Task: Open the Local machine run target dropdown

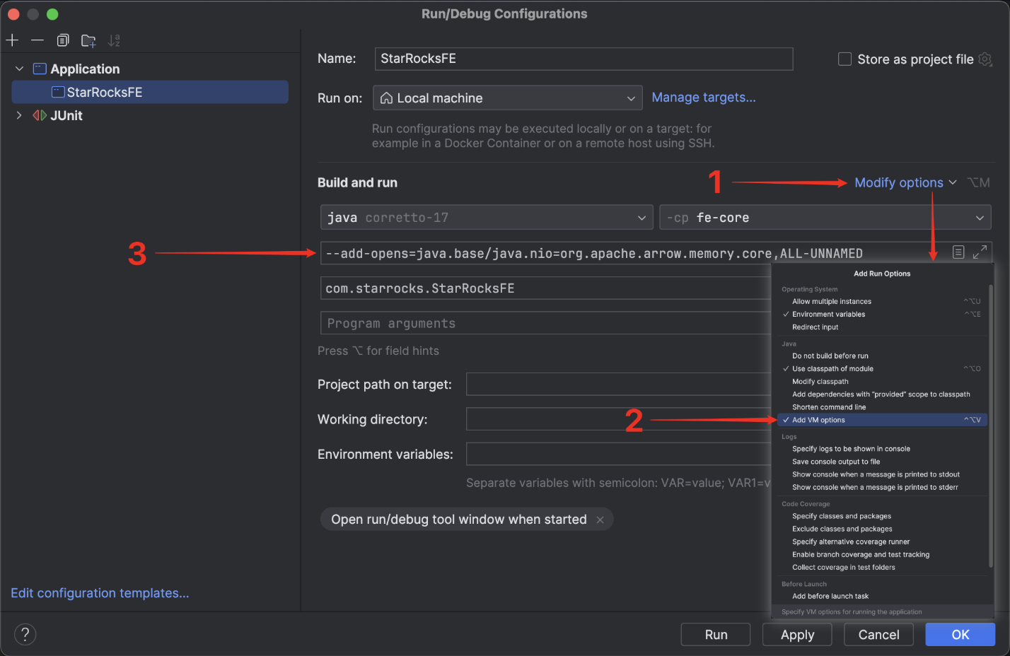Action: (x=507, y=98)
